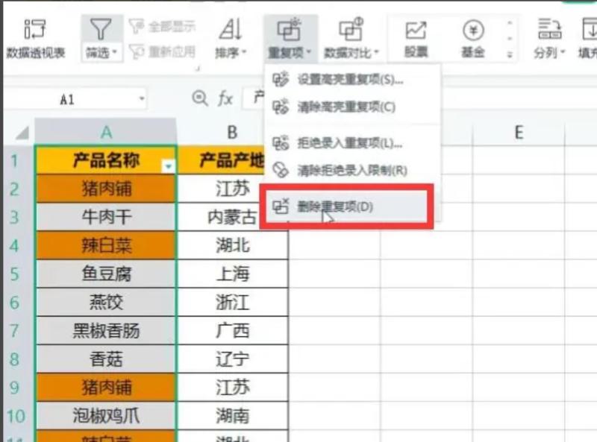The height and width of the screenshot is (442, 597).
Task: Choose 拒绝录入重复项(L) menu entry
Action: (352, 143)
